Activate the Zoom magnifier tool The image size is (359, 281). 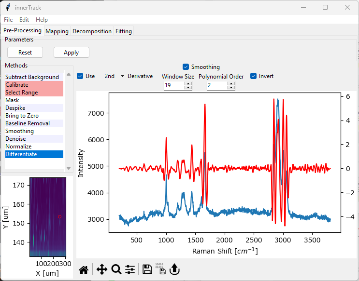116,269
